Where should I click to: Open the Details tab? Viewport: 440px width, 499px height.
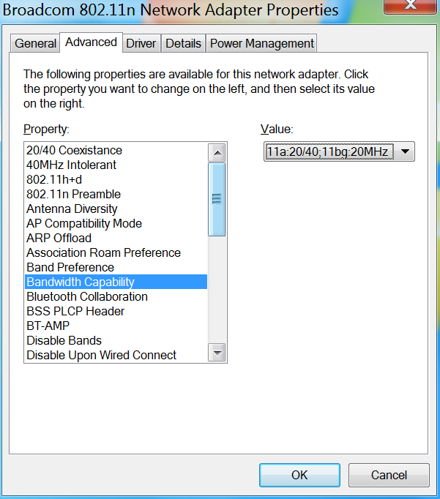point(183,43)
